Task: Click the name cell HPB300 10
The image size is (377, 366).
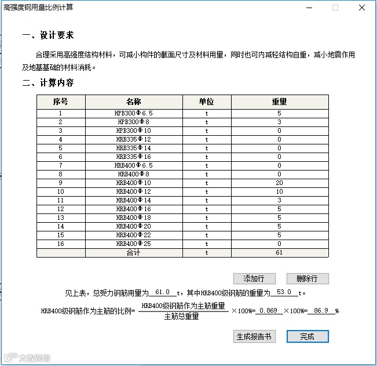Action: click(134, 131)
